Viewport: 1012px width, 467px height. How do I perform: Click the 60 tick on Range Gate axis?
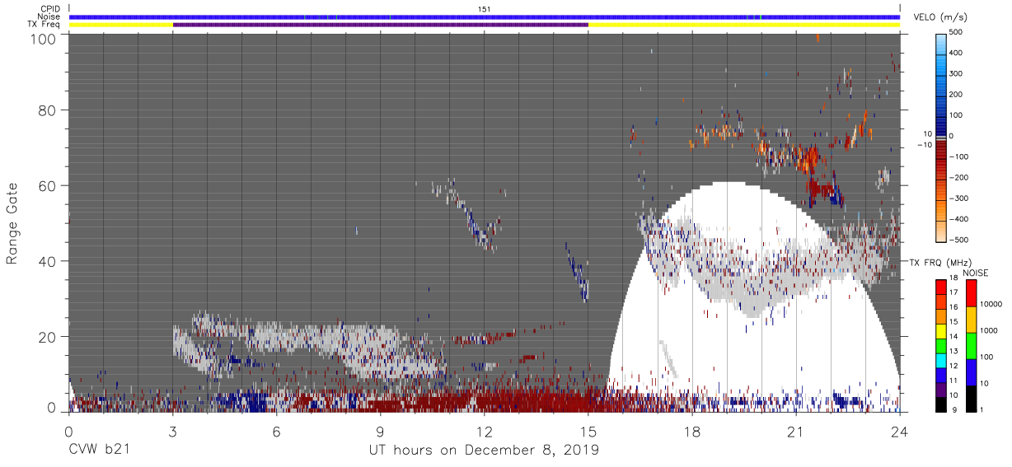[47, 185]
